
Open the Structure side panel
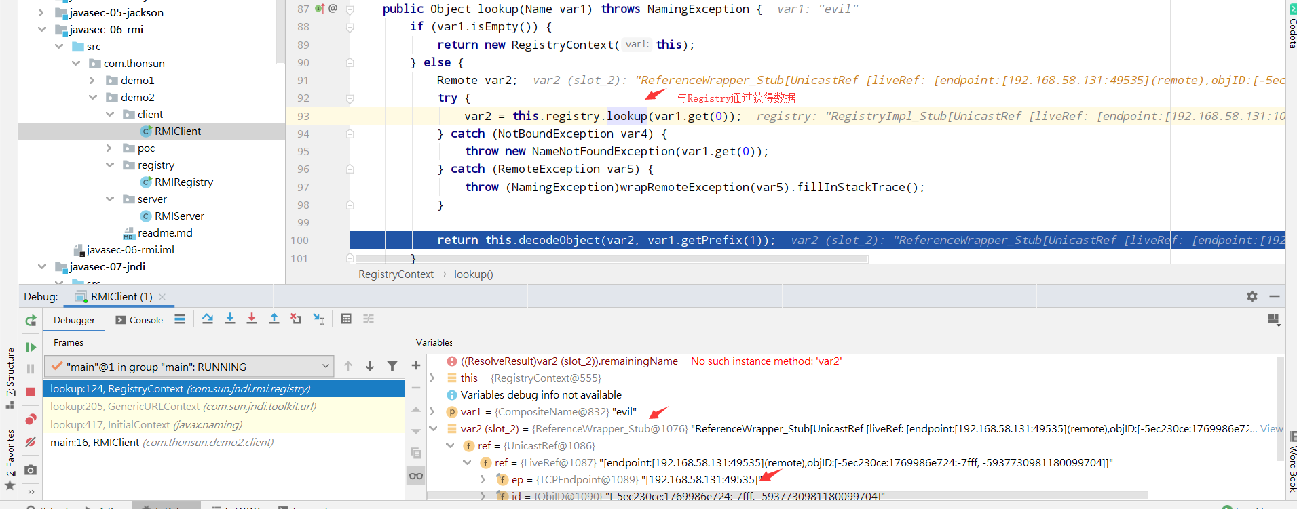coord(10,378)
